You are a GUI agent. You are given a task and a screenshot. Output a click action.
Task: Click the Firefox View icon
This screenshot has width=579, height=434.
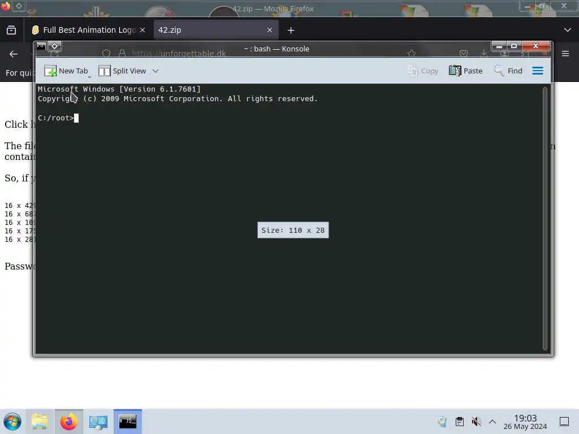pos(11,30)
